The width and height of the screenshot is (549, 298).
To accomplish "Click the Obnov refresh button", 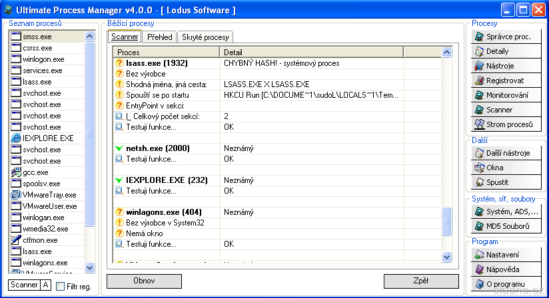I will point(144,281).
